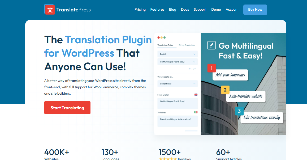307x160 pixels.
Task: Click the Edit translations visually label
Action: point(262,117)
